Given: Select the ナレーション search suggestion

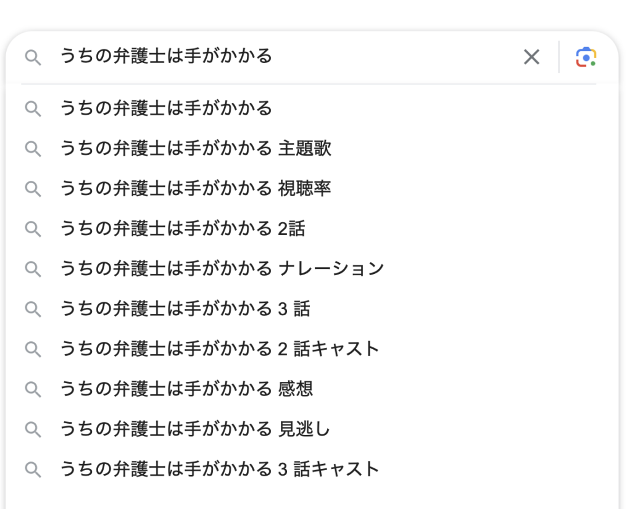Looking at the screenshot, I should click(x=221, y=269).
